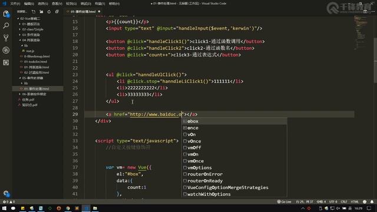Open the help menu (H) in menu bar
377x212 pixels.
tap(114, 4)
